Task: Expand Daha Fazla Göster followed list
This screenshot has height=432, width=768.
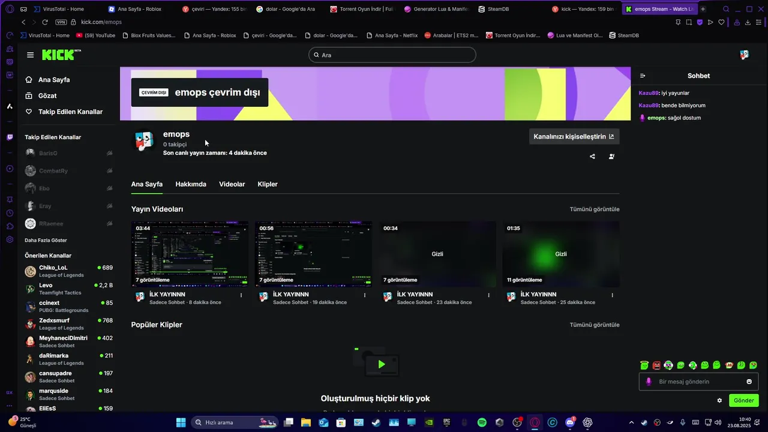Action: point(46,240)
